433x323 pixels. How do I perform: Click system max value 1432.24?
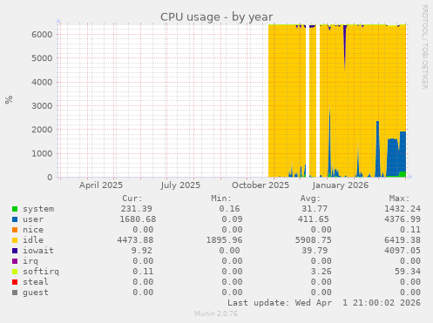403,209
